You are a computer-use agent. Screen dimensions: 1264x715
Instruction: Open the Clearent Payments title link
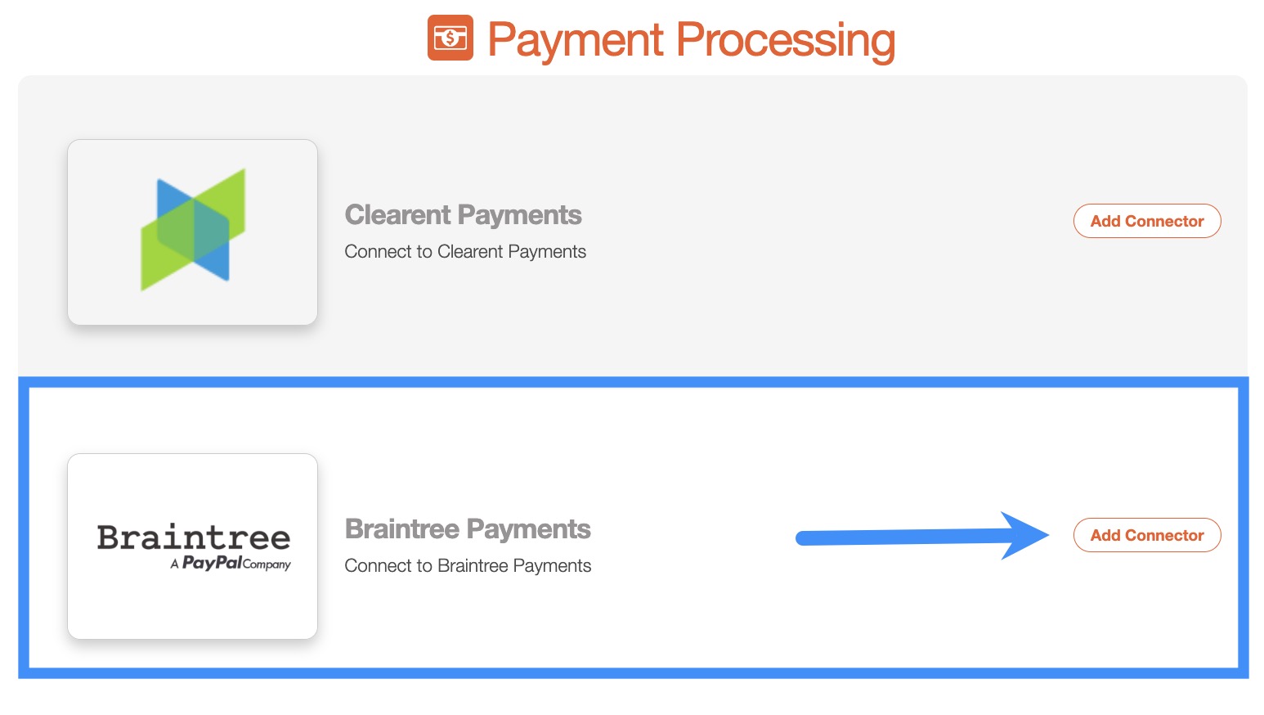(x=463, y=215)
